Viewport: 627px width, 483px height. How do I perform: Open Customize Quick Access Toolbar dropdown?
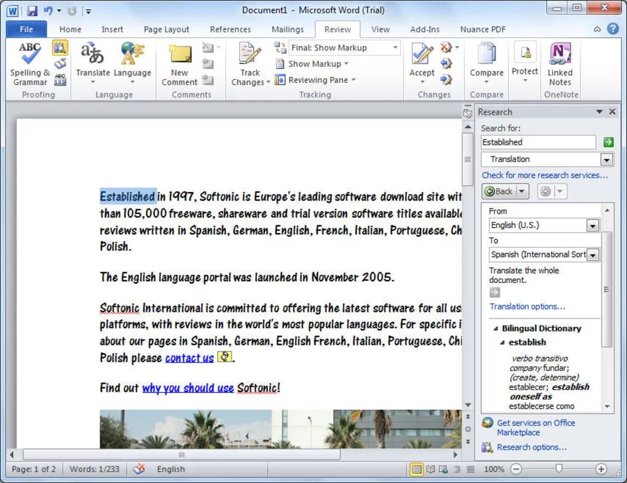click(89, 11)
